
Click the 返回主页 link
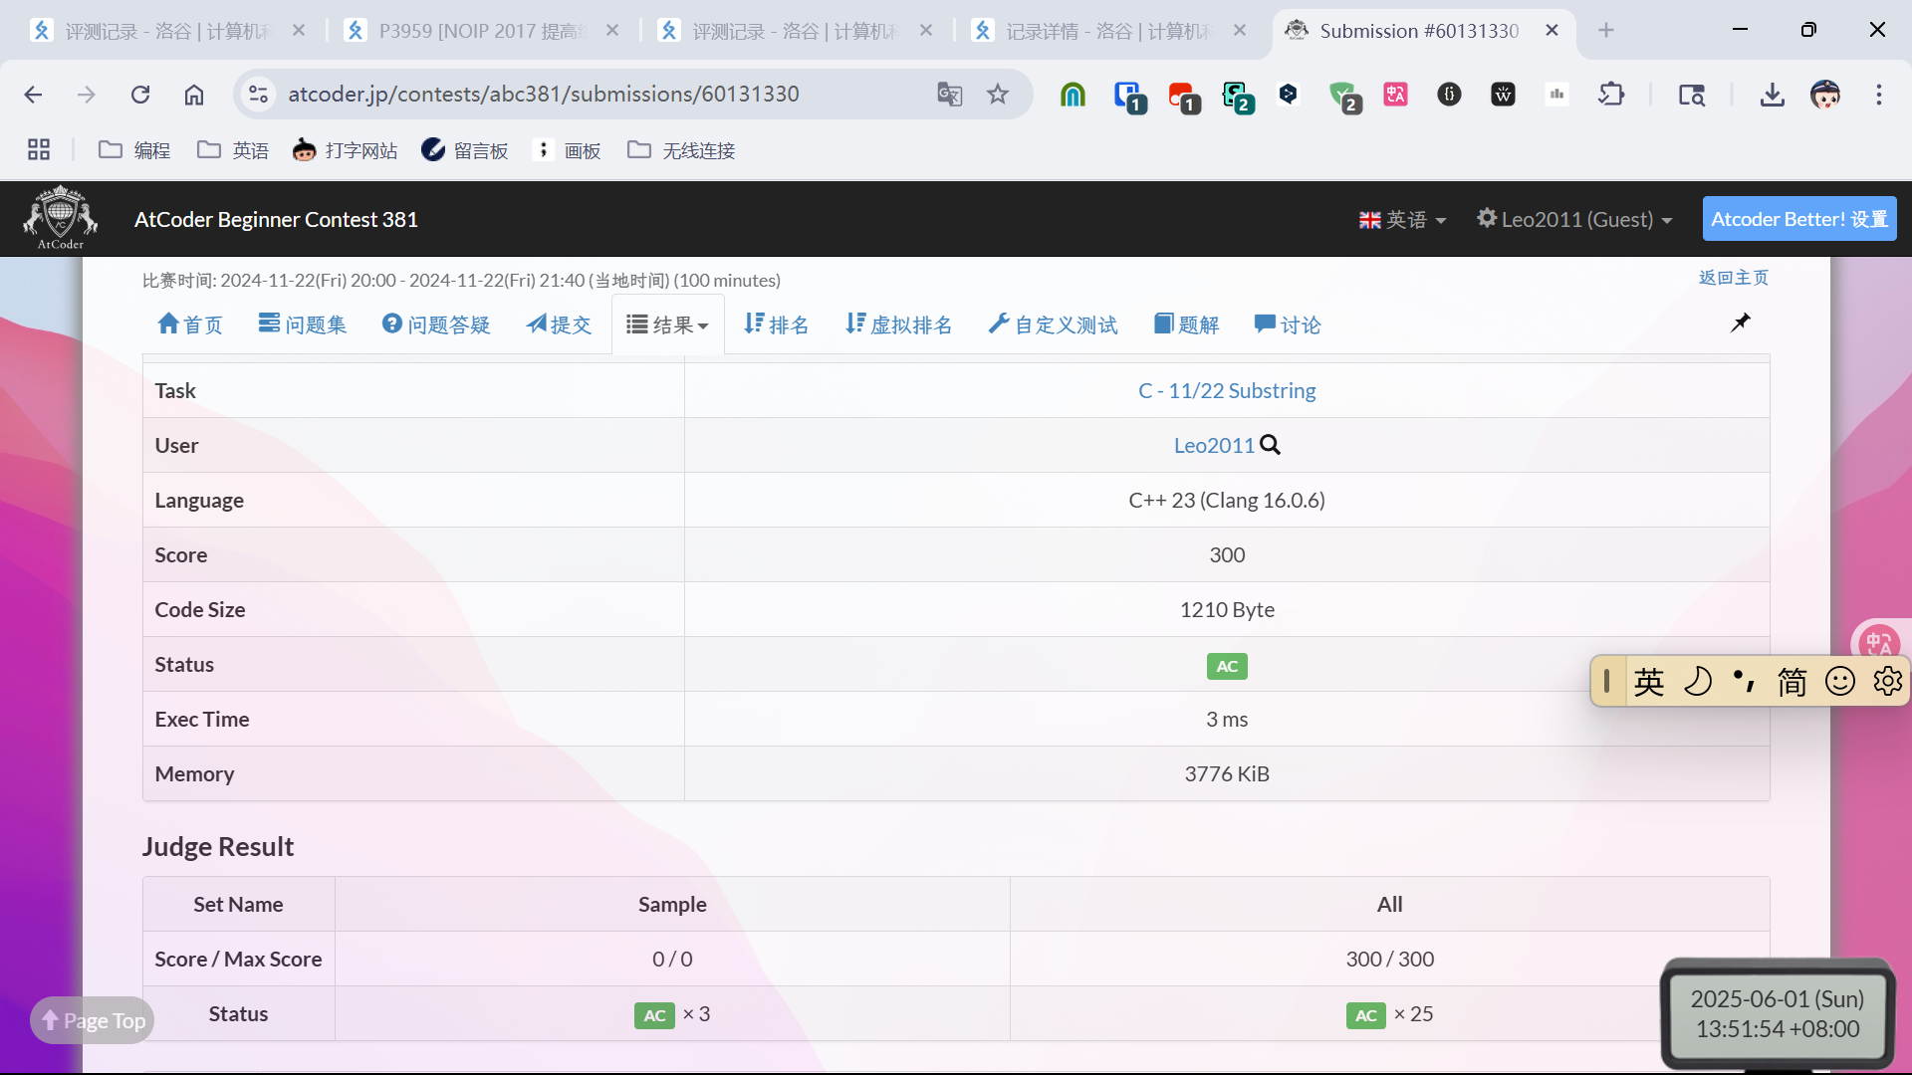1734,278
